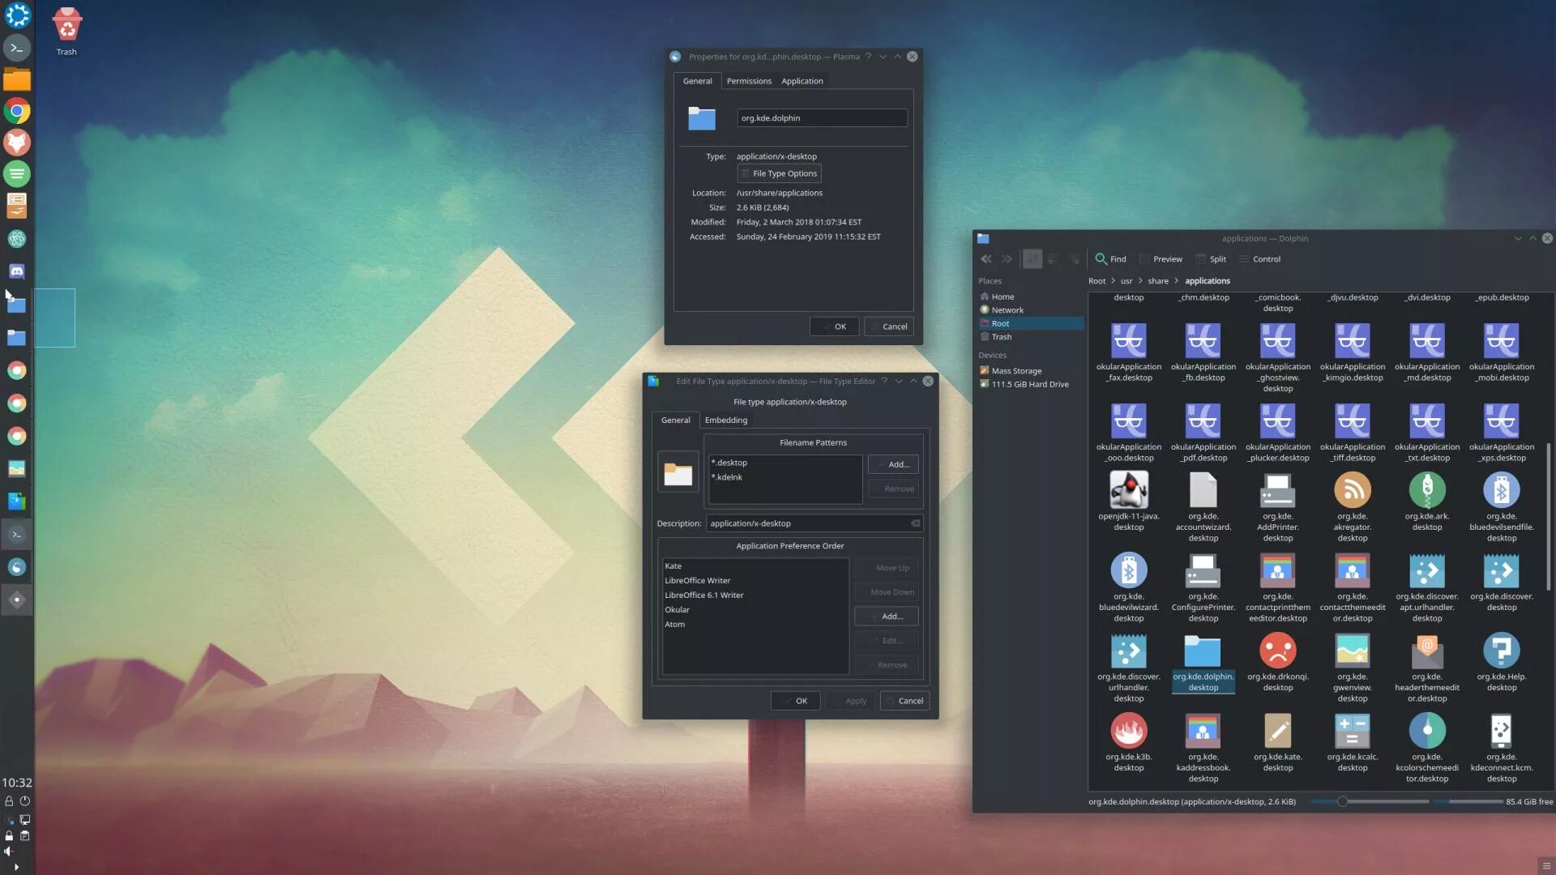
Task: Switch to the Permissions tab
Action: click(x=748, y=81)
